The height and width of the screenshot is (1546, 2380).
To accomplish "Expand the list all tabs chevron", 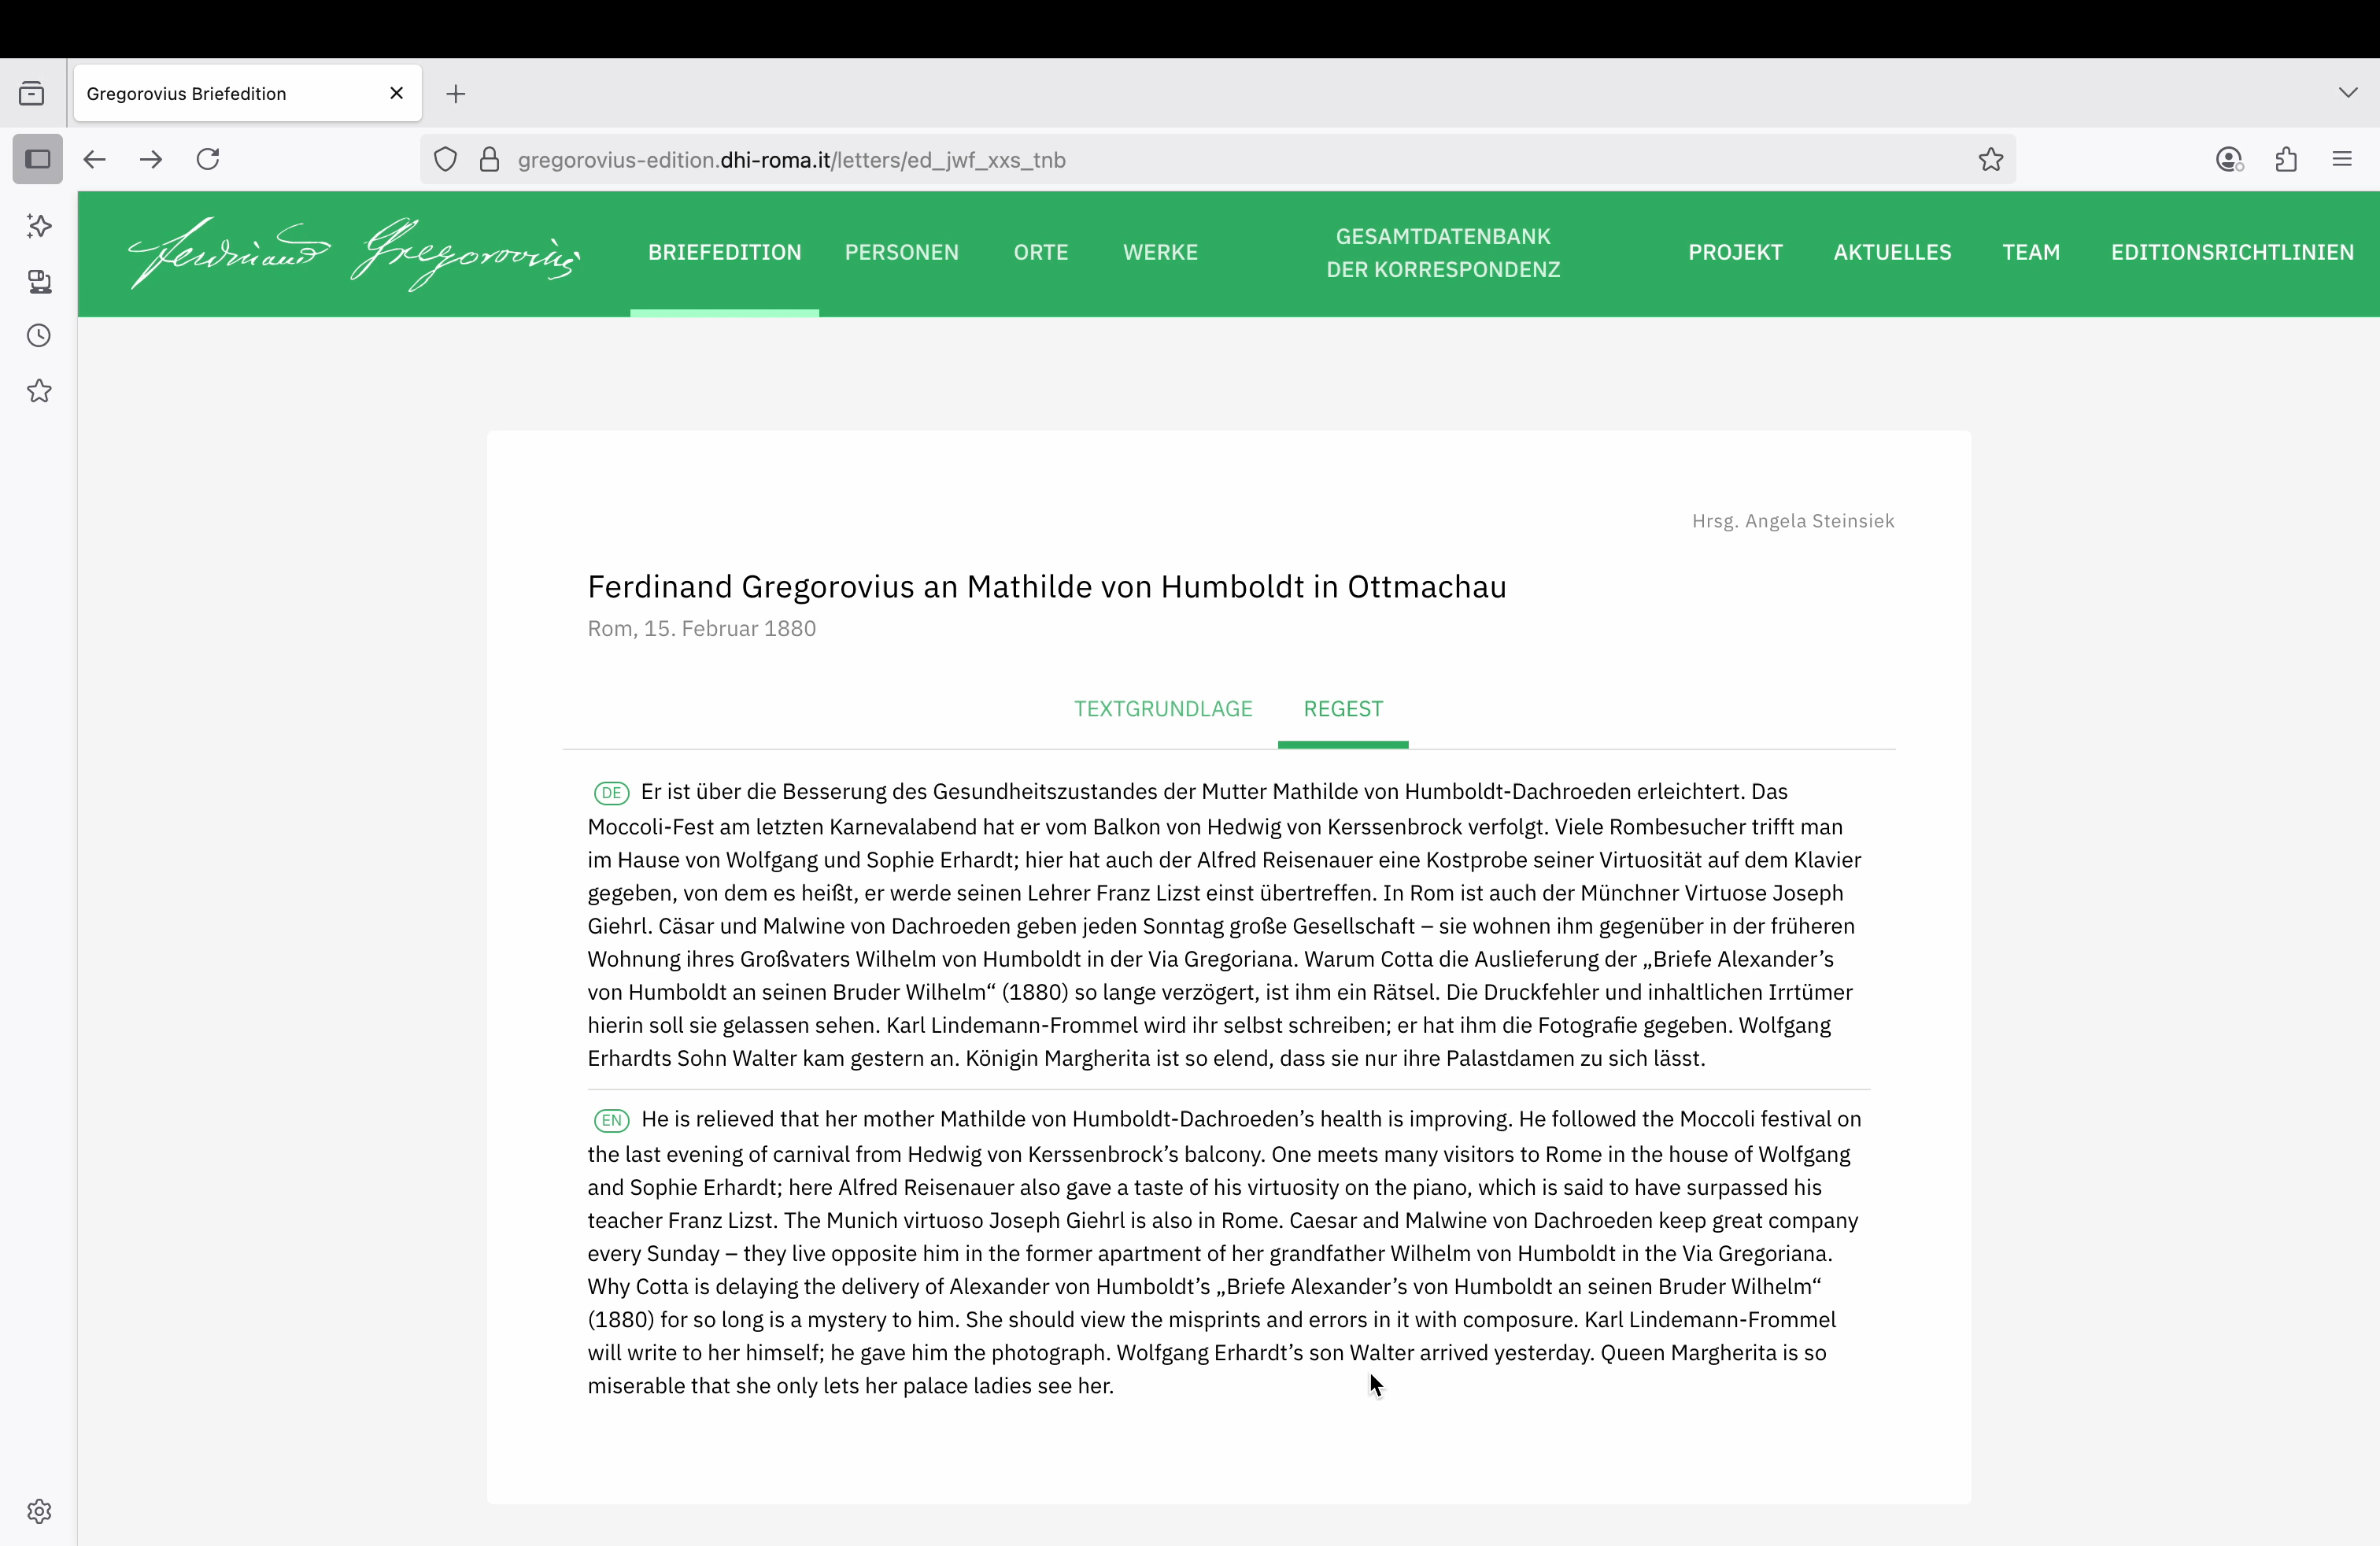I will click(2348, 92).
